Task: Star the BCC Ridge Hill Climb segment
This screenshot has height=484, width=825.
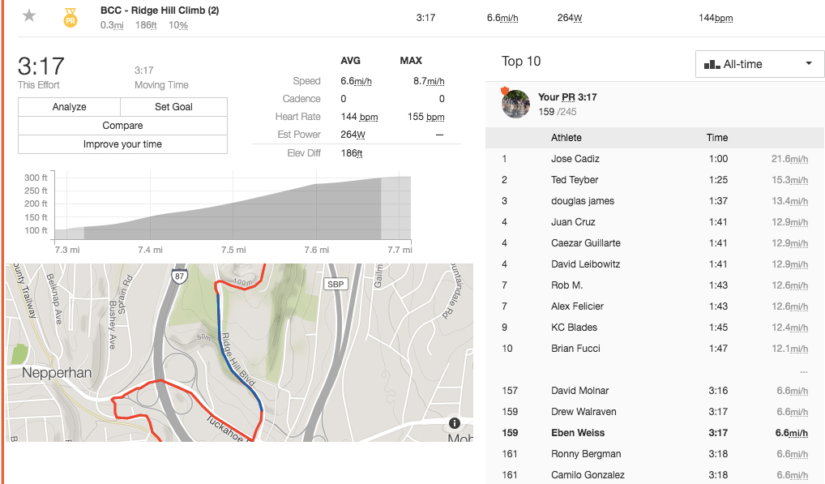Action: coord(29,16)
